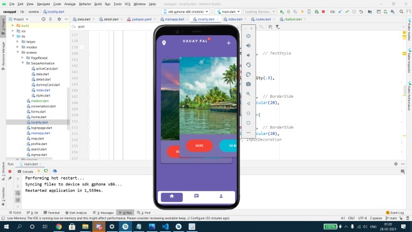Image resolution: width=412 pixels, height=232 pixels.
Task: Select home tab in app bottom navigation
Action: click(172, 197)
